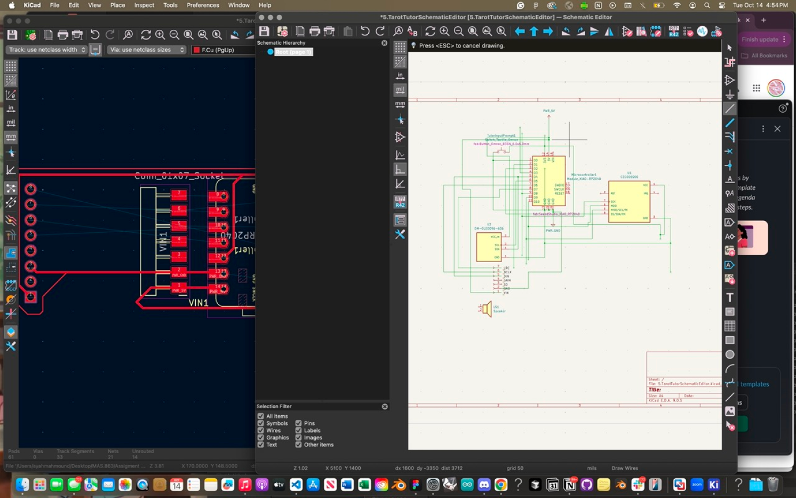Select the Draw Wires tool
Viewport: 796px width, 498px height.
(730, 109)
